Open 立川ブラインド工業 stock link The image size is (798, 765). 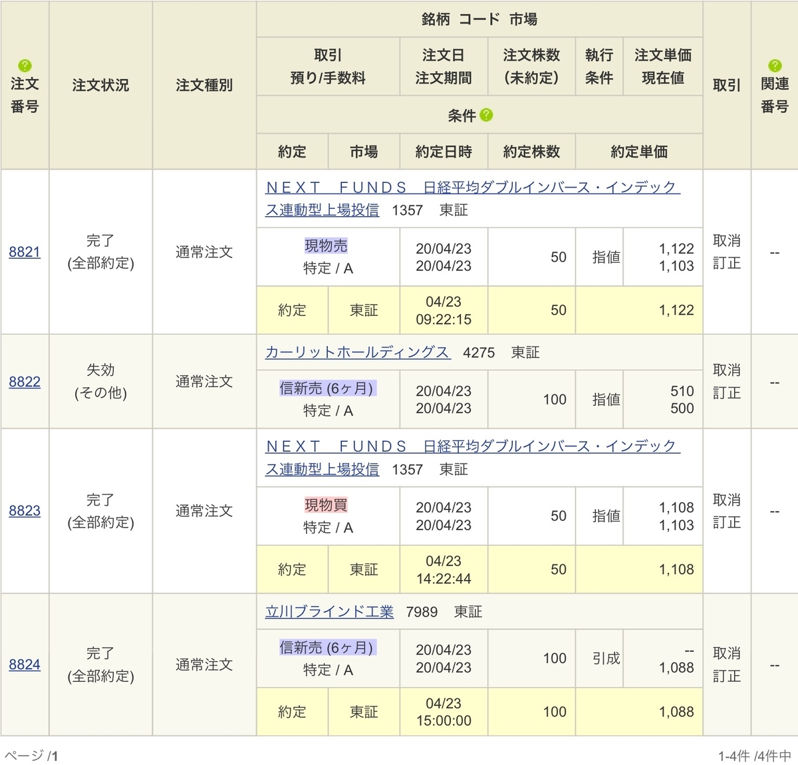329,611
